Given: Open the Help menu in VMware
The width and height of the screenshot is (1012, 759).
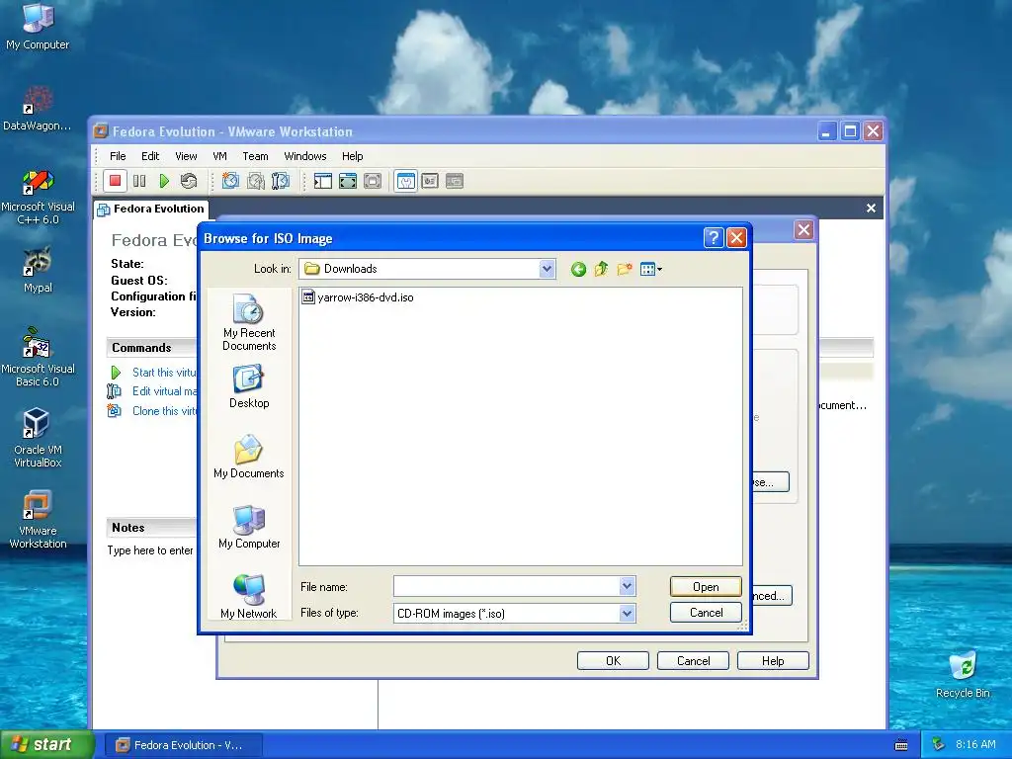Looking at the screenshot, I should 353,156.
